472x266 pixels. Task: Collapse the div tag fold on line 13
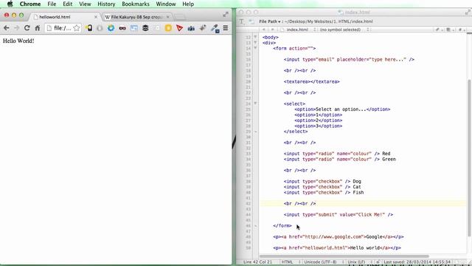255,43
